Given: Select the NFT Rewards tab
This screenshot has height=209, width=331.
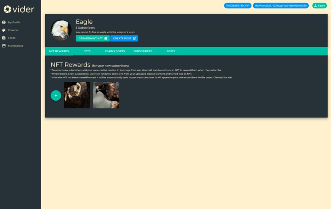Looking at the screenshot, I should click(59, 51).
